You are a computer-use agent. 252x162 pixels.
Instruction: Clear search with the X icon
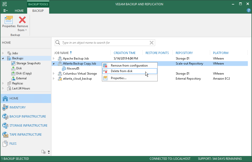(151, 43)
